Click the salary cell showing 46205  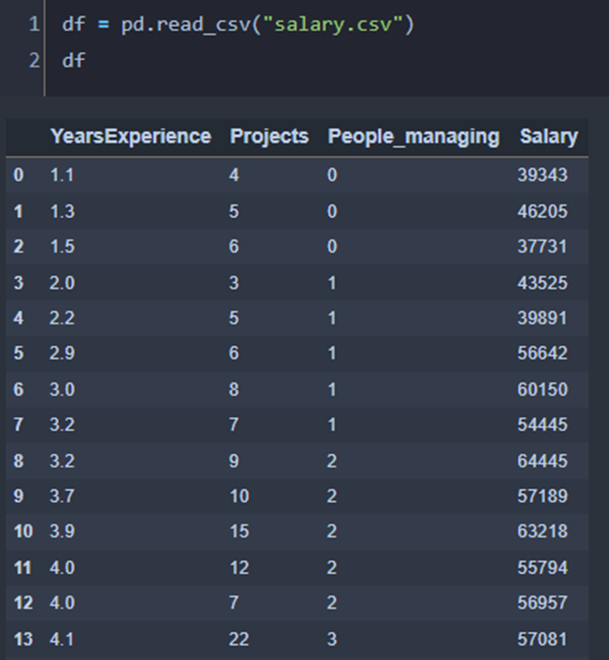tap(542, 211)
